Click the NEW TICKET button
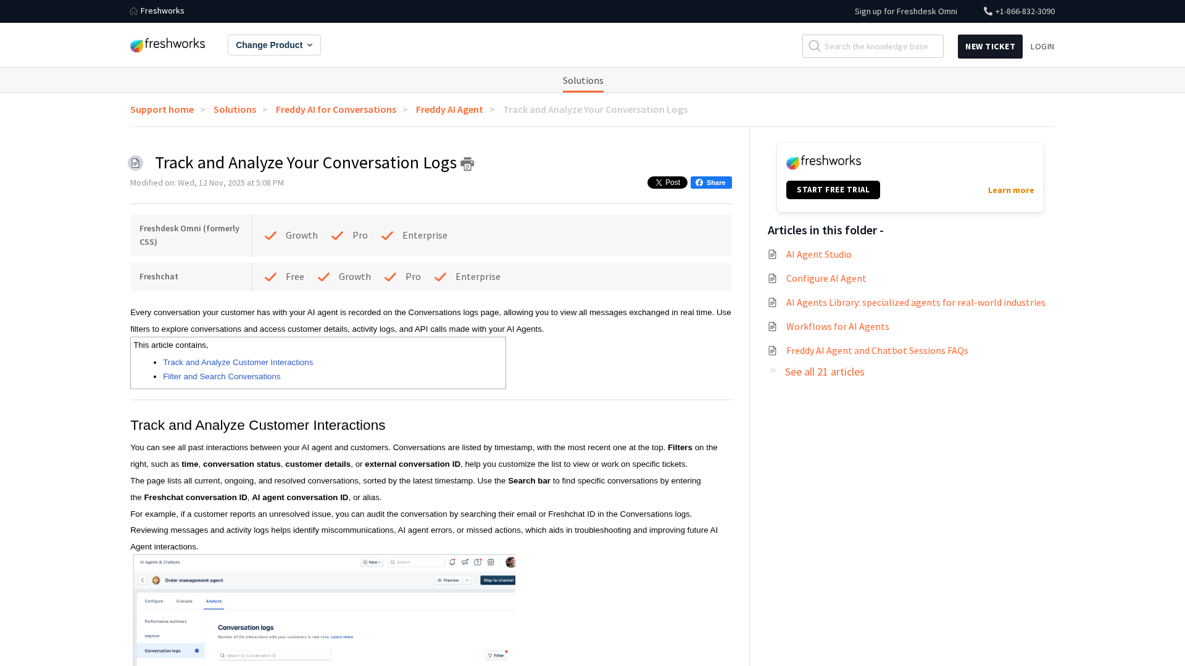Screen dimensions: 1185x666 click(990, 46)
